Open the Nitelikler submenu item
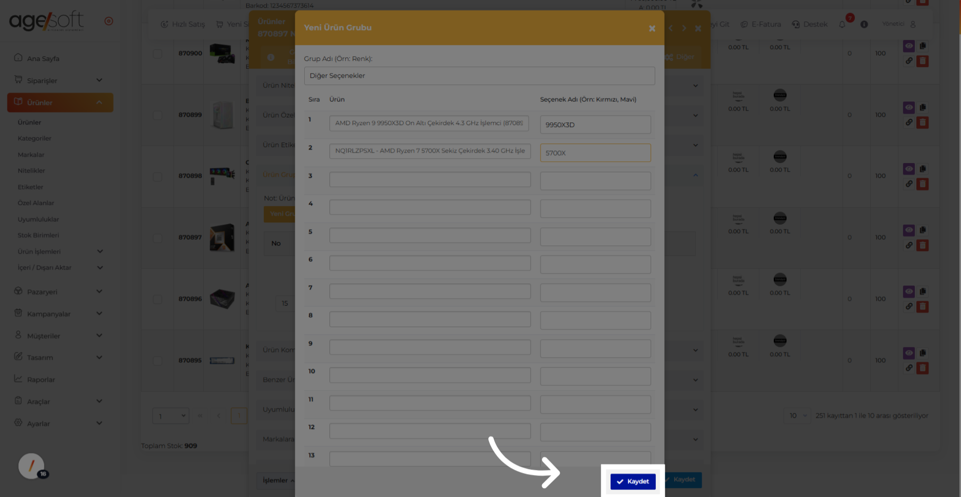The height and width of the screenshot is (497, 961). coord(32,171)
